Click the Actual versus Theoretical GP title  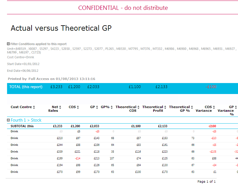point(61,28)
